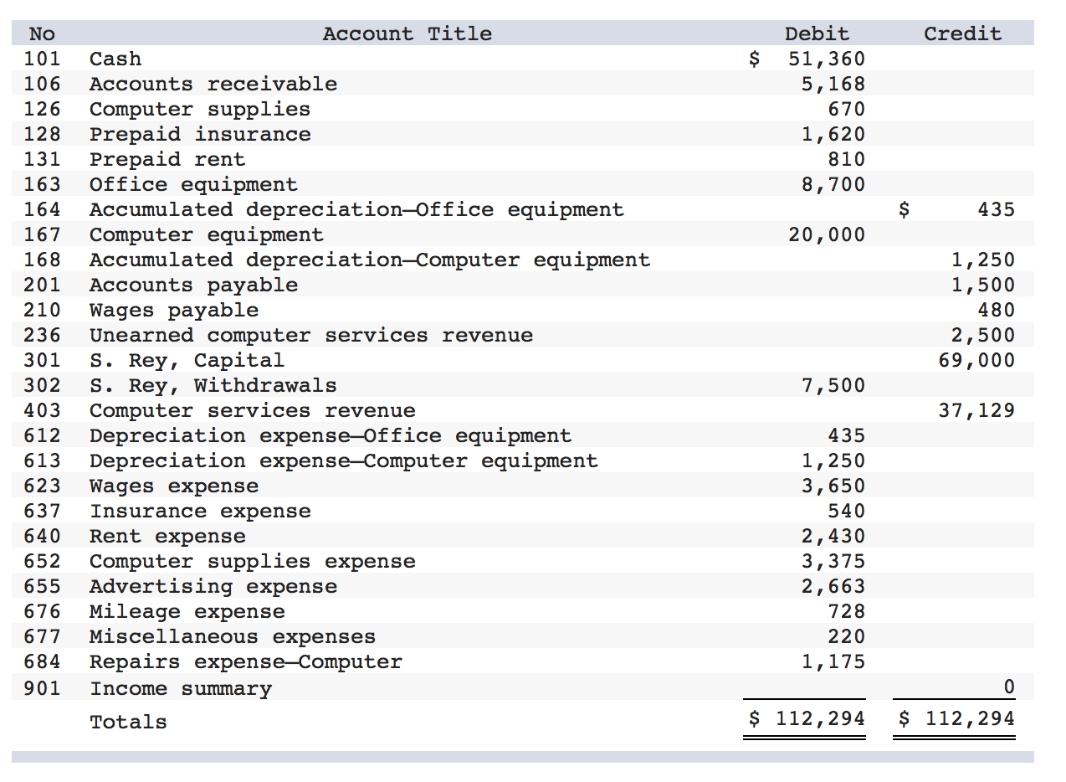The height and width of the screenshot is (782, 1066).
Task: Select the Computer equipment value 20,000
Action: [x=837, y=234]
